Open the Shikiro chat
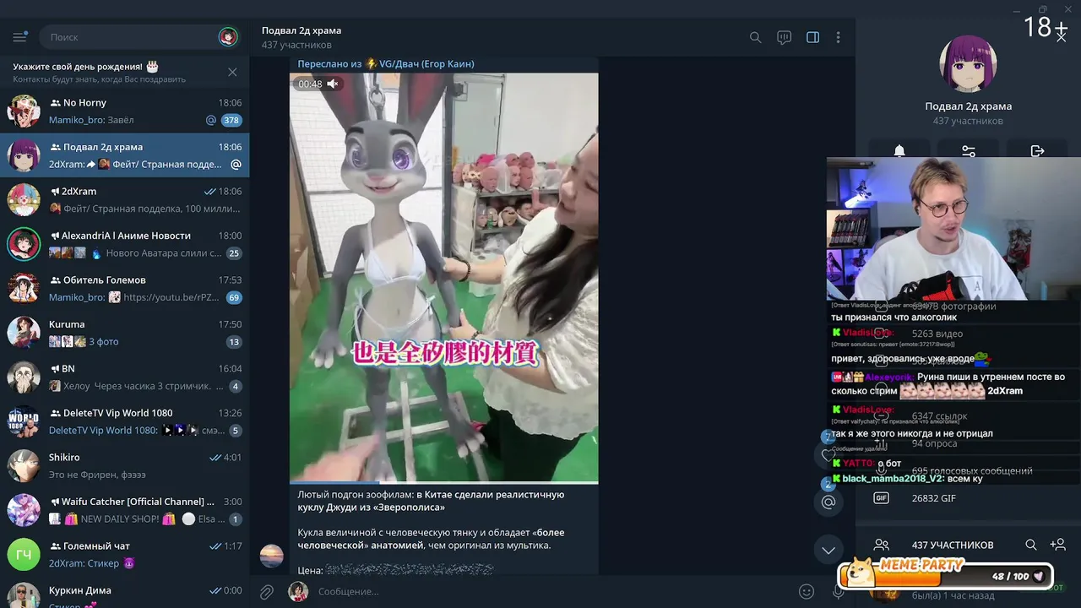Image resolution: width=1081 pixels, height=608 pixels. pos(124,465)
